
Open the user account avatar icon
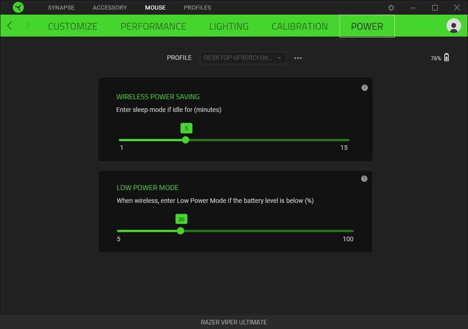[453, 26]
